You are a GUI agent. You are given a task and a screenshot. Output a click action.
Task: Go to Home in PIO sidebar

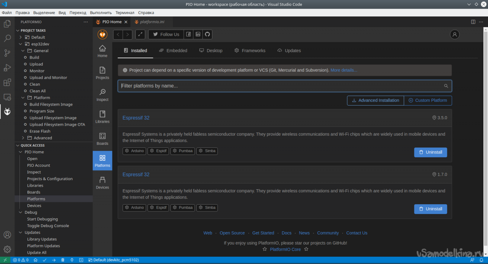102,51
